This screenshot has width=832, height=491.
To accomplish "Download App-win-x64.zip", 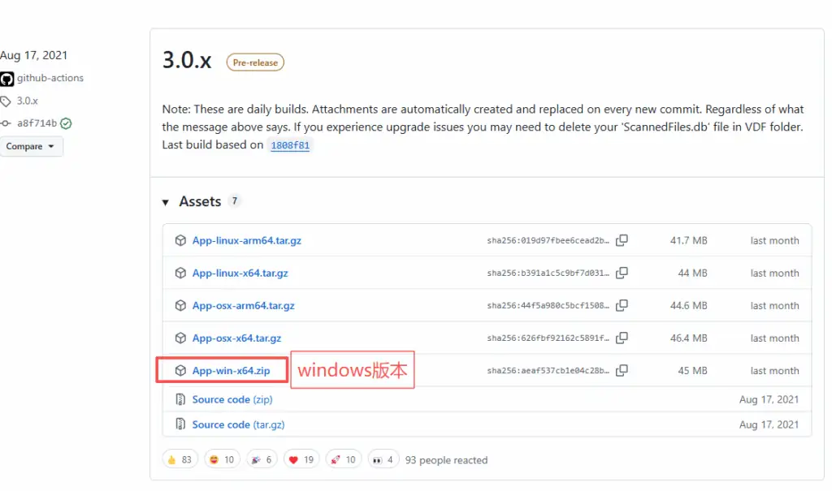I will pos(231,371).
